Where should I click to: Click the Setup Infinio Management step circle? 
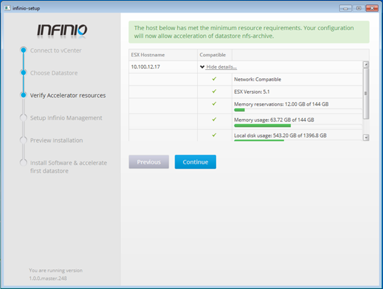(x=23, y=118)
